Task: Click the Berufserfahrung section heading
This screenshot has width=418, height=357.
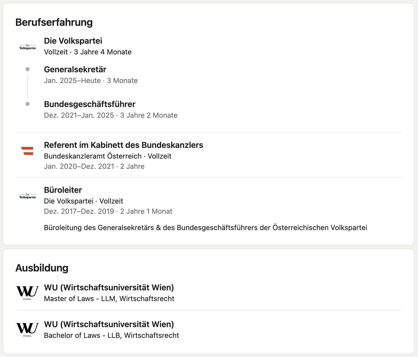Action: tap(54, 22)
